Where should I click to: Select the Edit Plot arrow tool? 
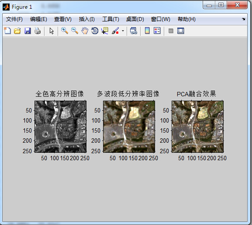[52, 31]
